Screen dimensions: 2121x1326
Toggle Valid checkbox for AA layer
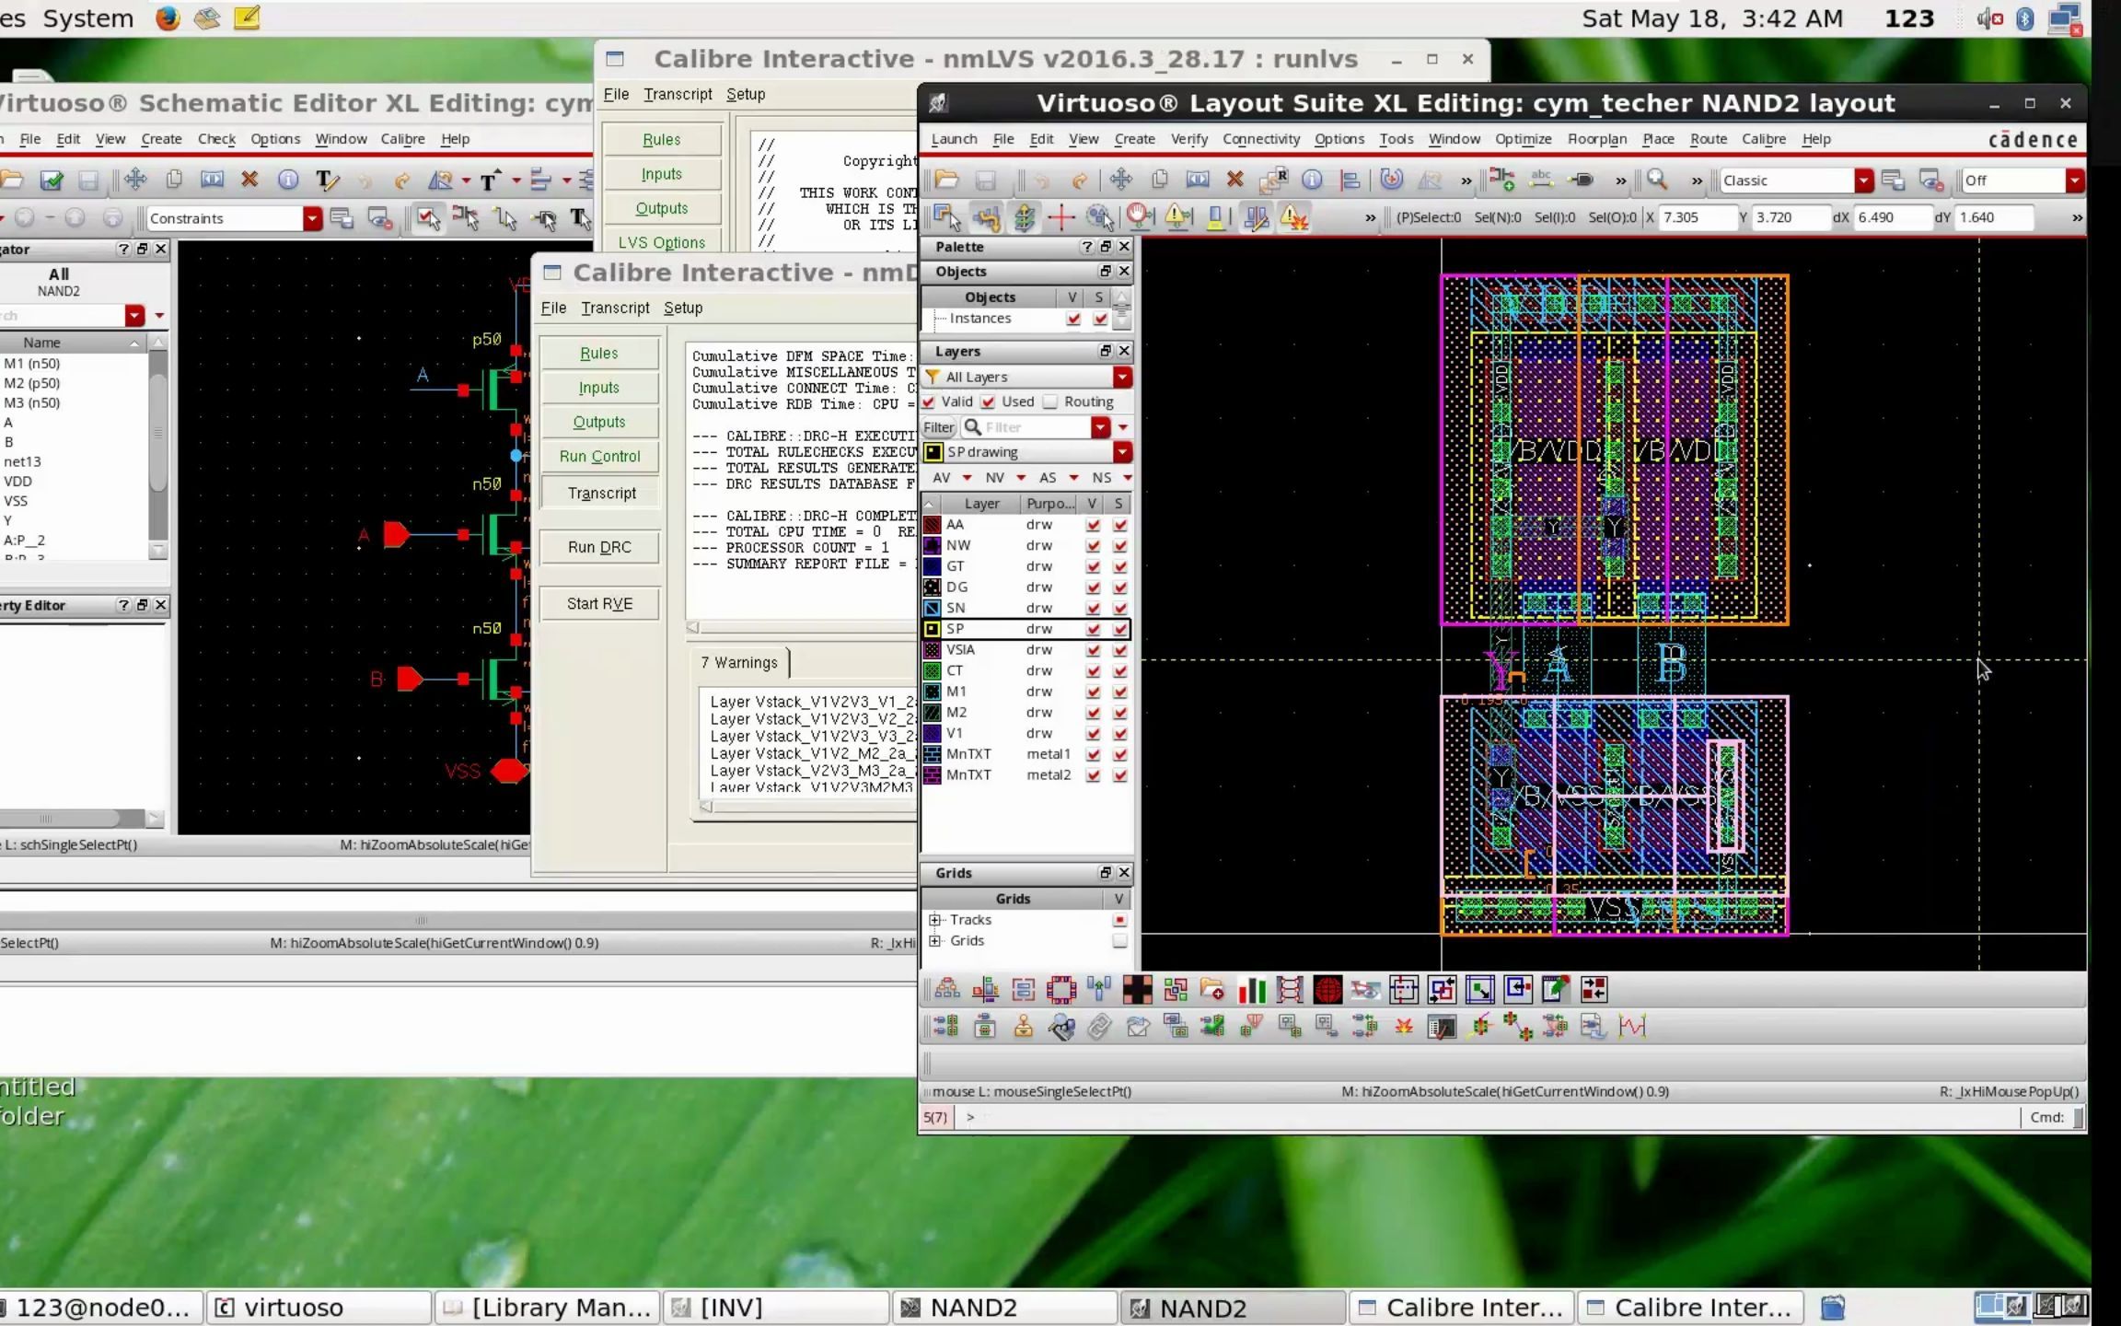pos(1092,524)
